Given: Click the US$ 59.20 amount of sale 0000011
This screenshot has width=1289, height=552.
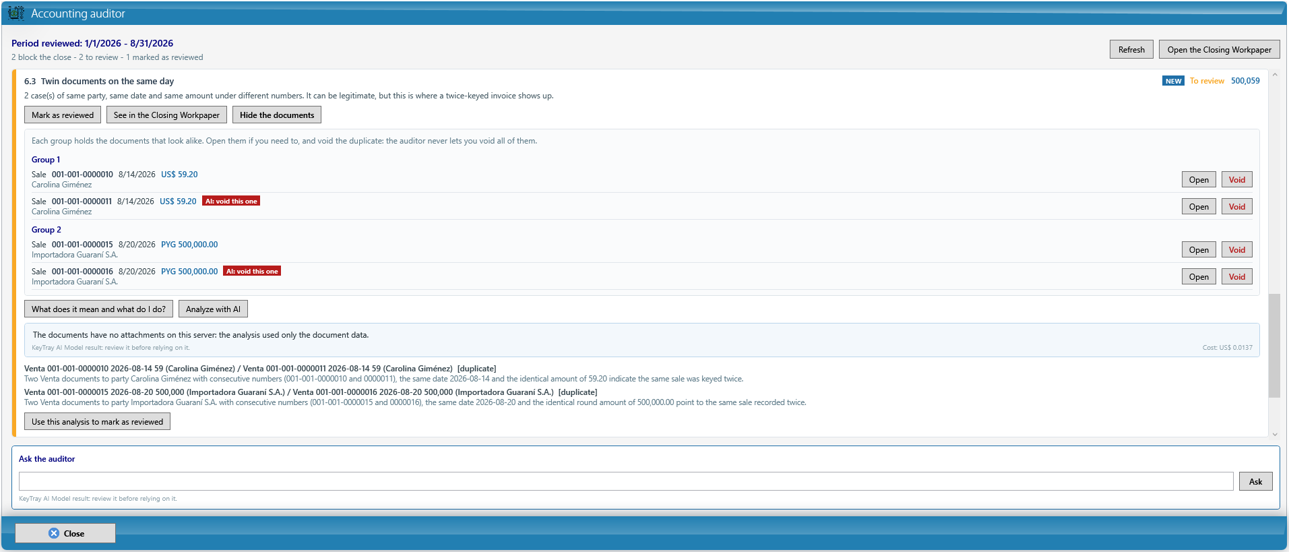Looking at the screenshot, I should coord(178,201).
